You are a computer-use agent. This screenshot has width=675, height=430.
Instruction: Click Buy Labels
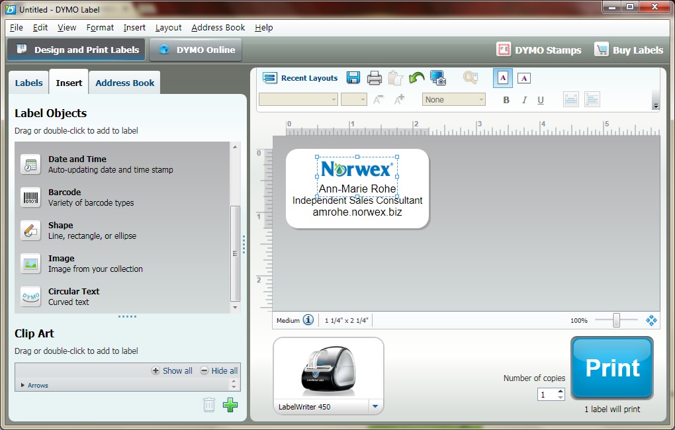pyautogui.click(x=629, y=50)
